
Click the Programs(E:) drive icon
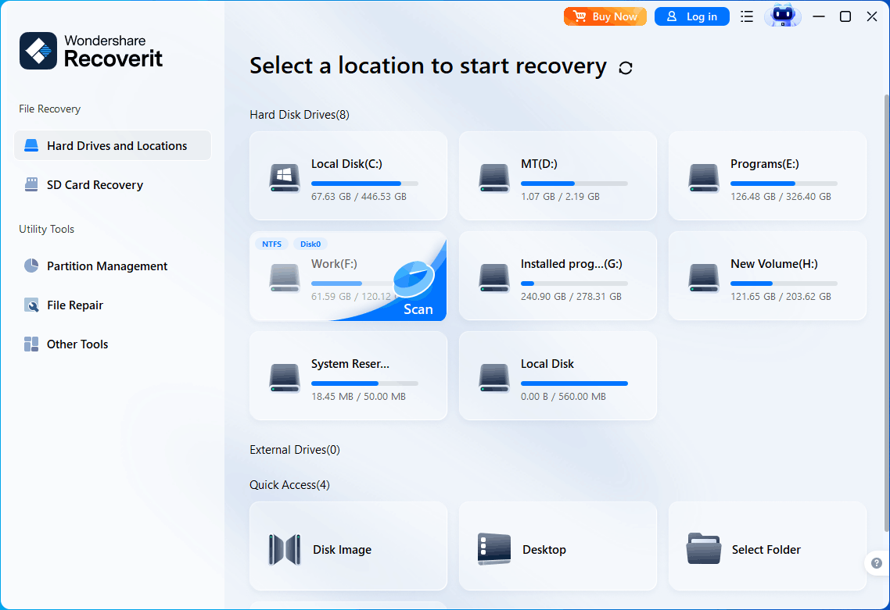(x=704, y=177)
